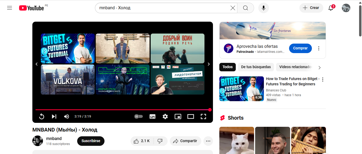Open the Binances Club channel

pos(276,90)
